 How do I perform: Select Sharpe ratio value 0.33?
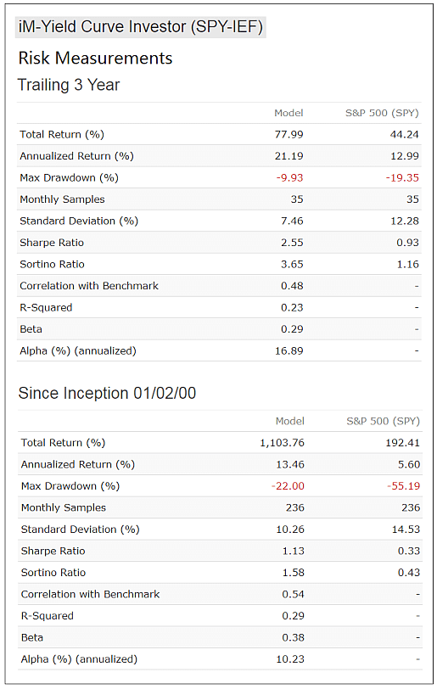[x=409, y=551]
